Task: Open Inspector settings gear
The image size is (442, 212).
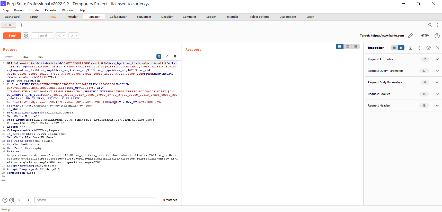Action: [x=429, y=48]
